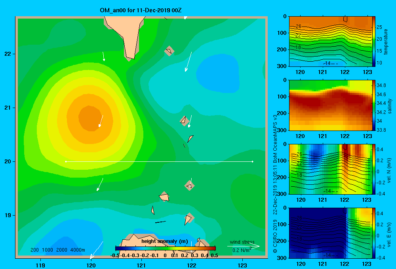Select the "wind stress" legend label
The height and width of the screenshot is (269, 396).
[x=242, y=242]
